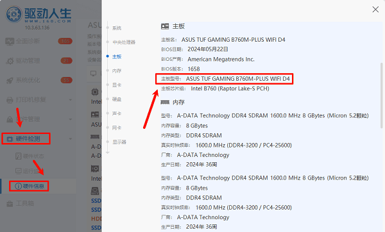Screen dimensions: 385x232
Task: Click 主板名 value ASUS TUF GAMING B760M-PLUS
Action: pos(234,40)
